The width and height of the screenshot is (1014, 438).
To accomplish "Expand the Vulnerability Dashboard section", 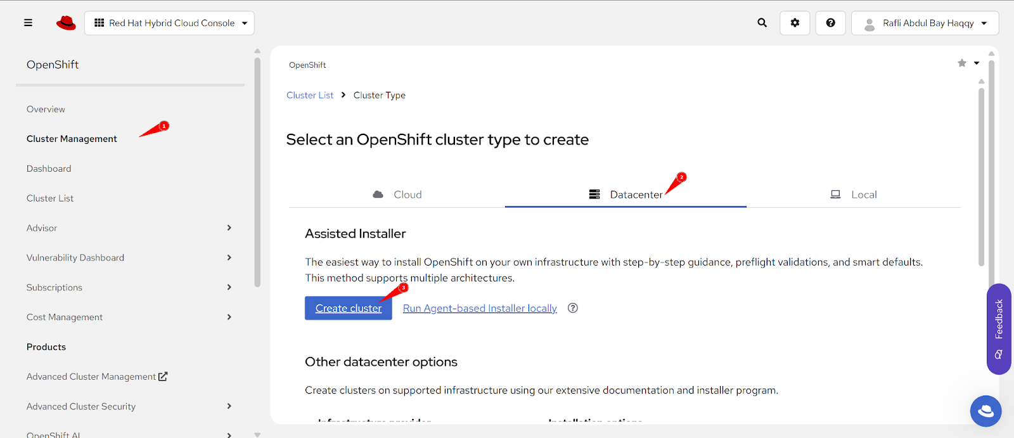I will 229,257.
